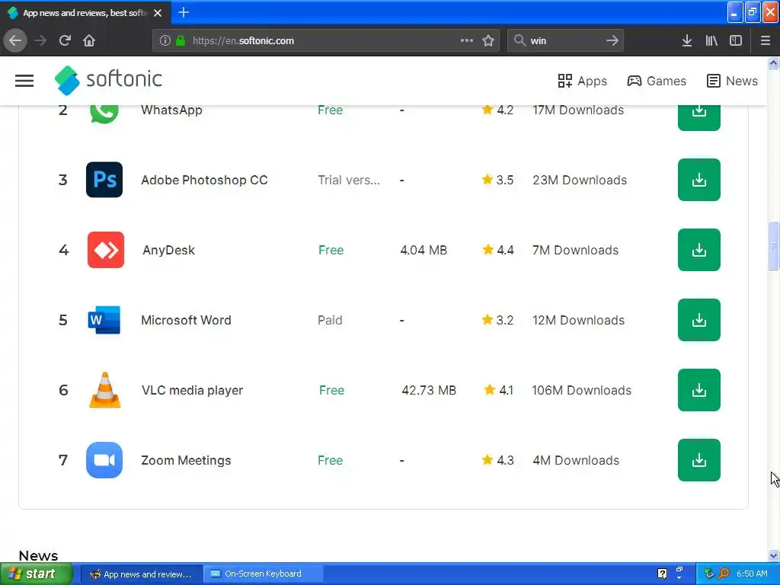Click the red AnyDesk icon
This screenshot has width=780, height=585.
coord(105,250)
